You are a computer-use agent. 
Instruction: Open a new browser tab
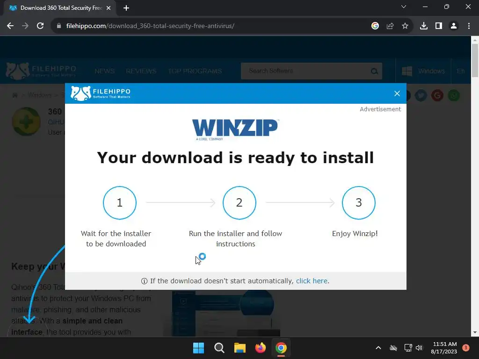[126, 8]
